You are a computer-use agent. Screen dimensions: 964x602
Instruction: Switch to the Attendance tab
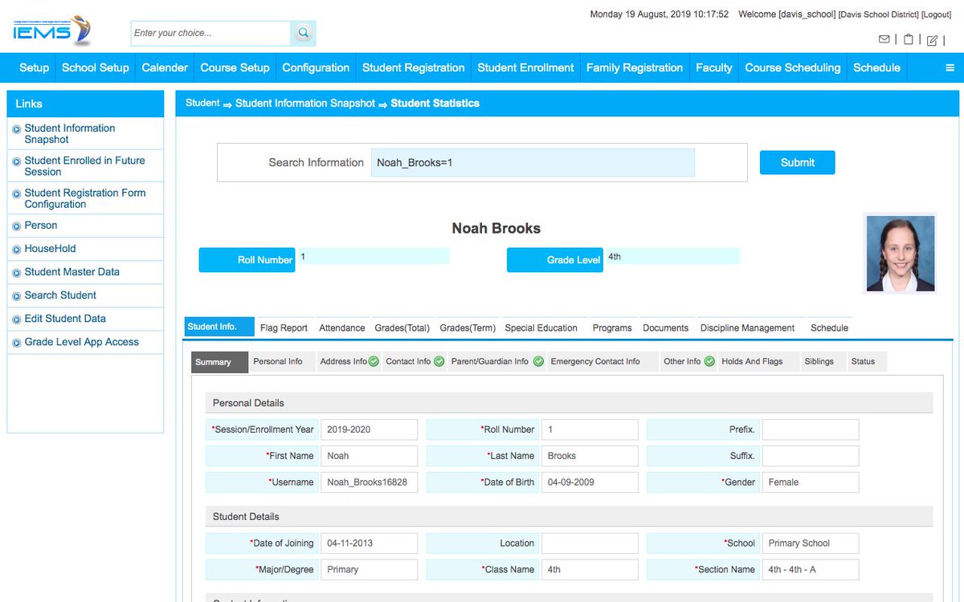point(342,327)
